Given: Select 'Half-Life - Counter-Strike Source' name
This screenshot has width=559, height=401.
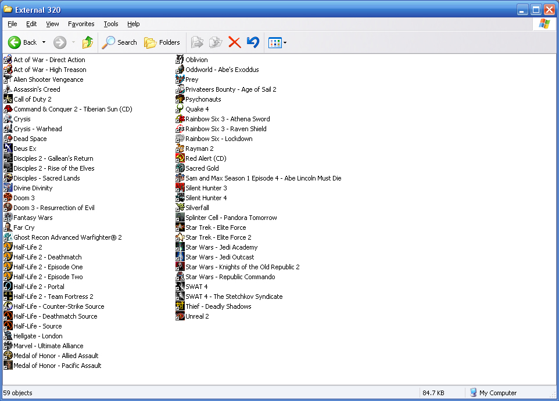Looking at the screenshot, I should tap(59, 306).
